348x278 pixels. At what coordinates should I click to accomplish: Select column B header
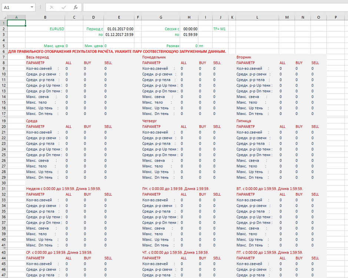coord(45,17)
